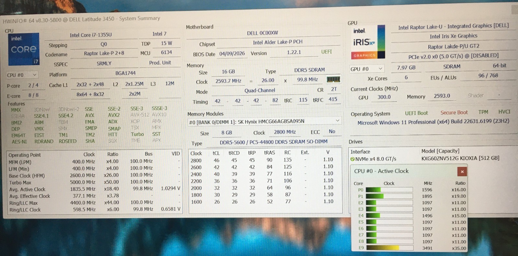
Task: Click the MCU value 6134
Action: pos(166,52)
